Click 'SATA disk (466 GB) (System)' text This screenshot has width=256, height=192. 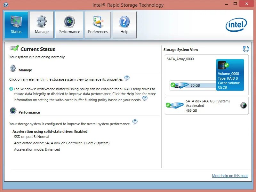(x=208, y=101)
